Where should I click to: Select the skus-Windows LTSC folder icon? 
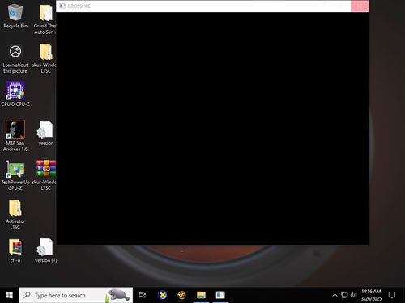tap(45, 58)
